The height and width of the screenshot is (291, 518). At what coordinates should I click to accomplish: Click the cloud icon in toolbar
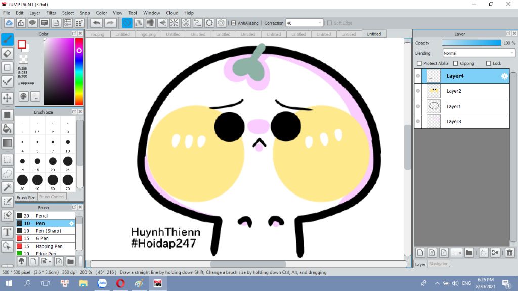point(9,23)
